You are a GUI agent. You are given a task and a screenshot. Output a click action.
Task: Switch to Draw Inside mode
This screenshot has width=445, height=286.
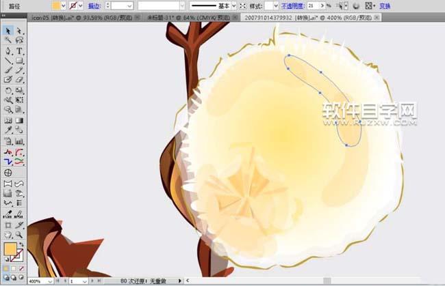(x=21, y=278)
